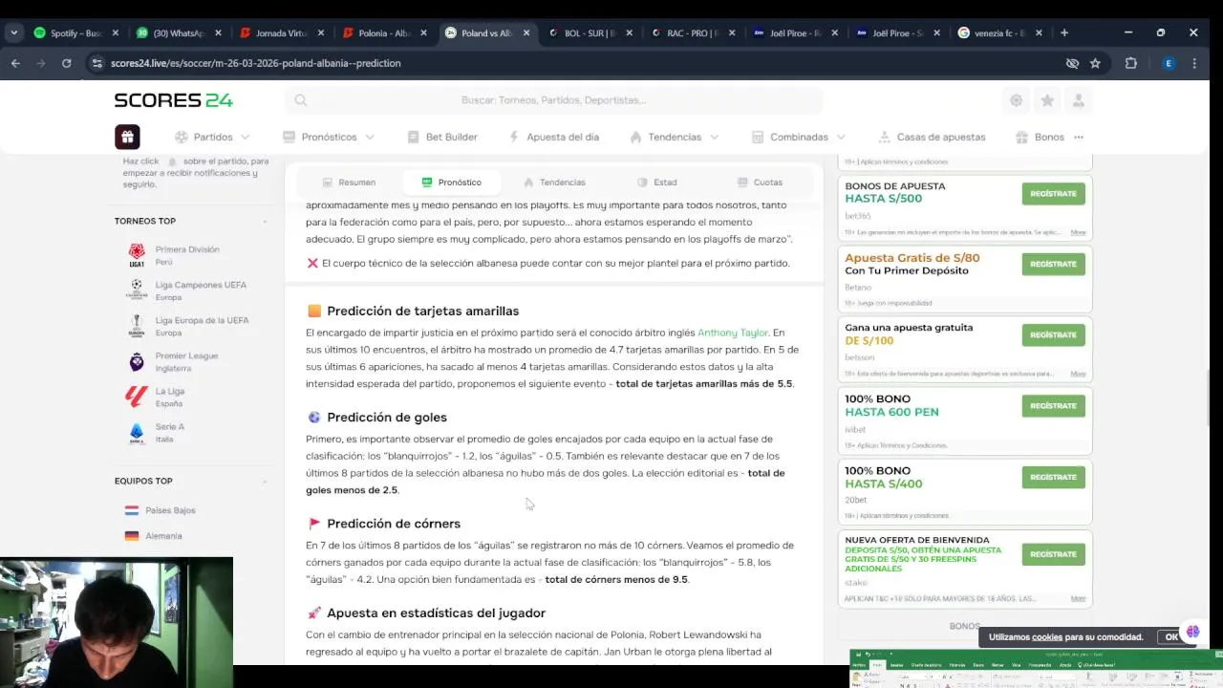Image resolution: width=1223 pixels, height=688 pixels.
Task: Click the tab search dropdown arrow
Action: click(13, 32)
